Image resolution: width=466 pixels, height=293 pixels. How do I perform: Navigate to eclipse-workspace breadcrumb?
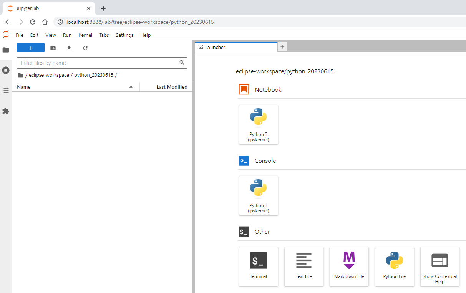[x=49, y=75]
